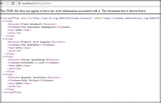161x103 pixels.
Task: Collapse the Film node for Frank Darabont
Action: coord(3,21)
